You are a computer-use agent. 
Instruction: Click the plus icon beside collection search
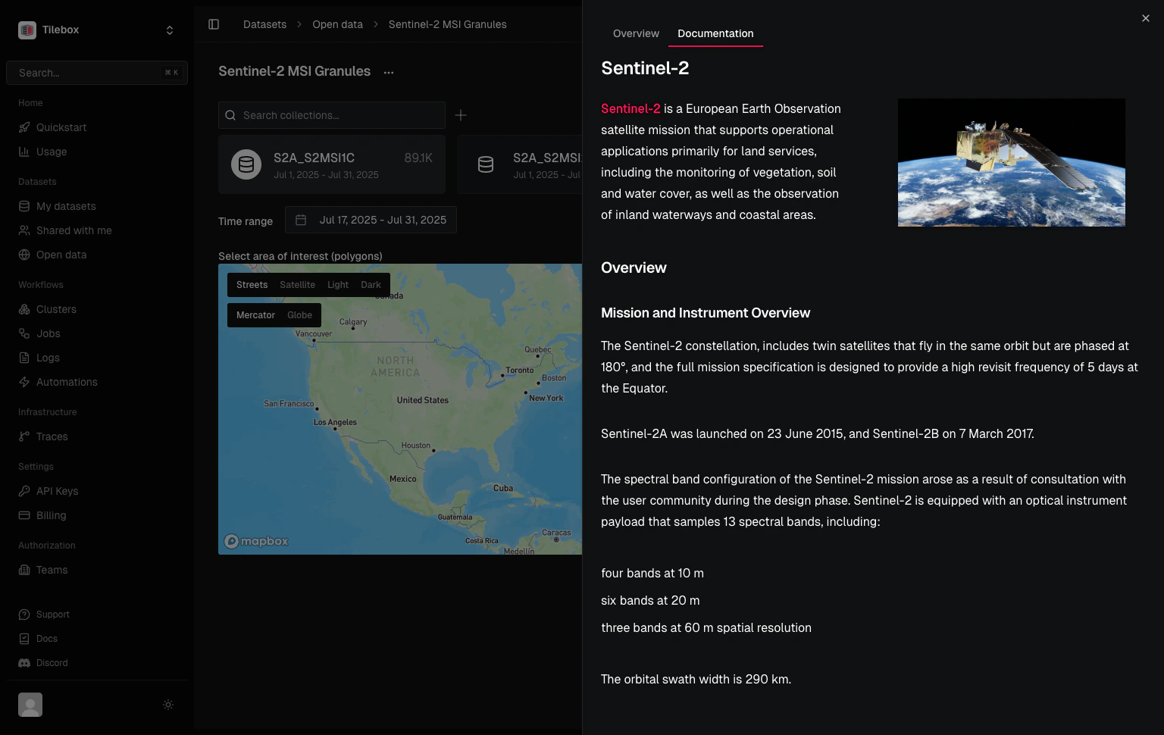(x=461, y=115)
